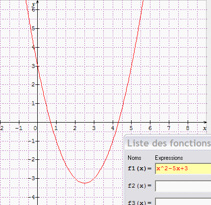This screenshot has height=205, width=211.
Task: Click the curve's y-intercept at 3
Action: pyautogui.click(x=38, y=66)
